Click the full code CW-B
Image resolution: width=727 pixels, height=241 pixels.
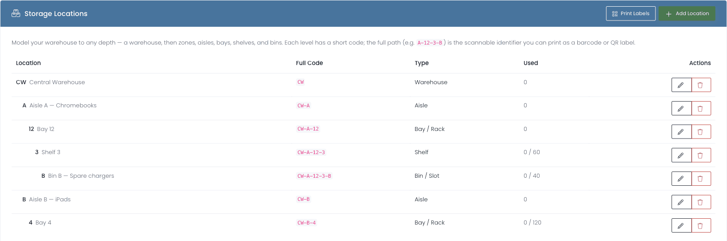(304, 200)
